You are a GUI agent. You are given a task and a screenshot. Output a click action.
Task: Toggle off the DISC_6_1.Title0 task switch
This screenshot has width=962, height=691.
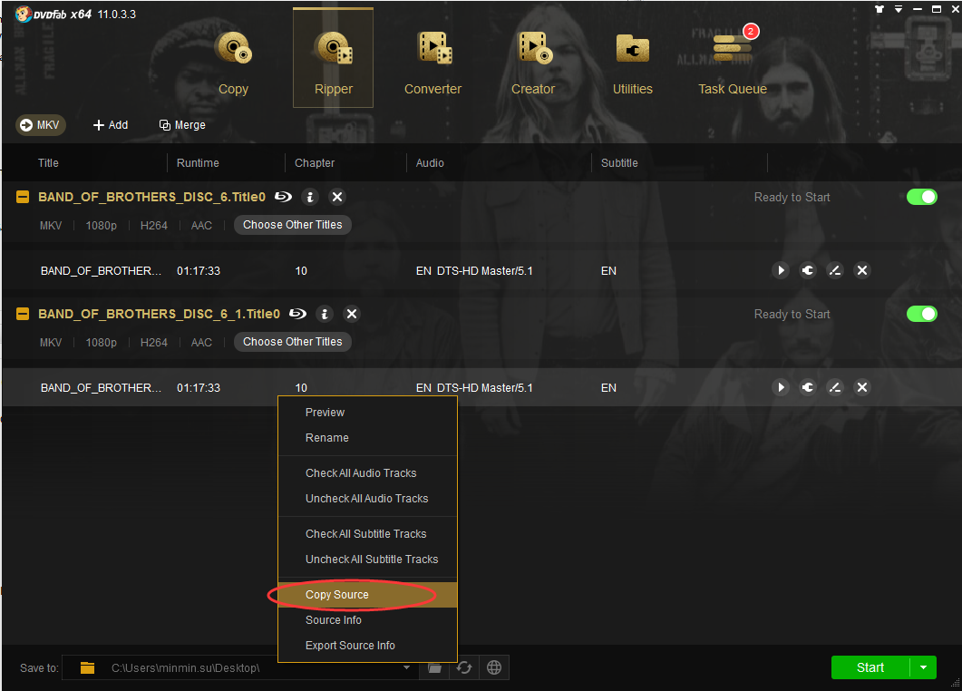click(921, 314)
